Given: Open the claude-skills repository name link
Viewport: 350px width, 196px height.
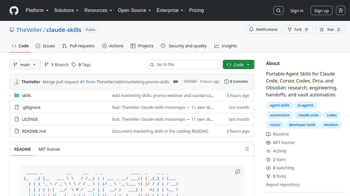Looking at the screenshot, I should [x=64, y=30].
